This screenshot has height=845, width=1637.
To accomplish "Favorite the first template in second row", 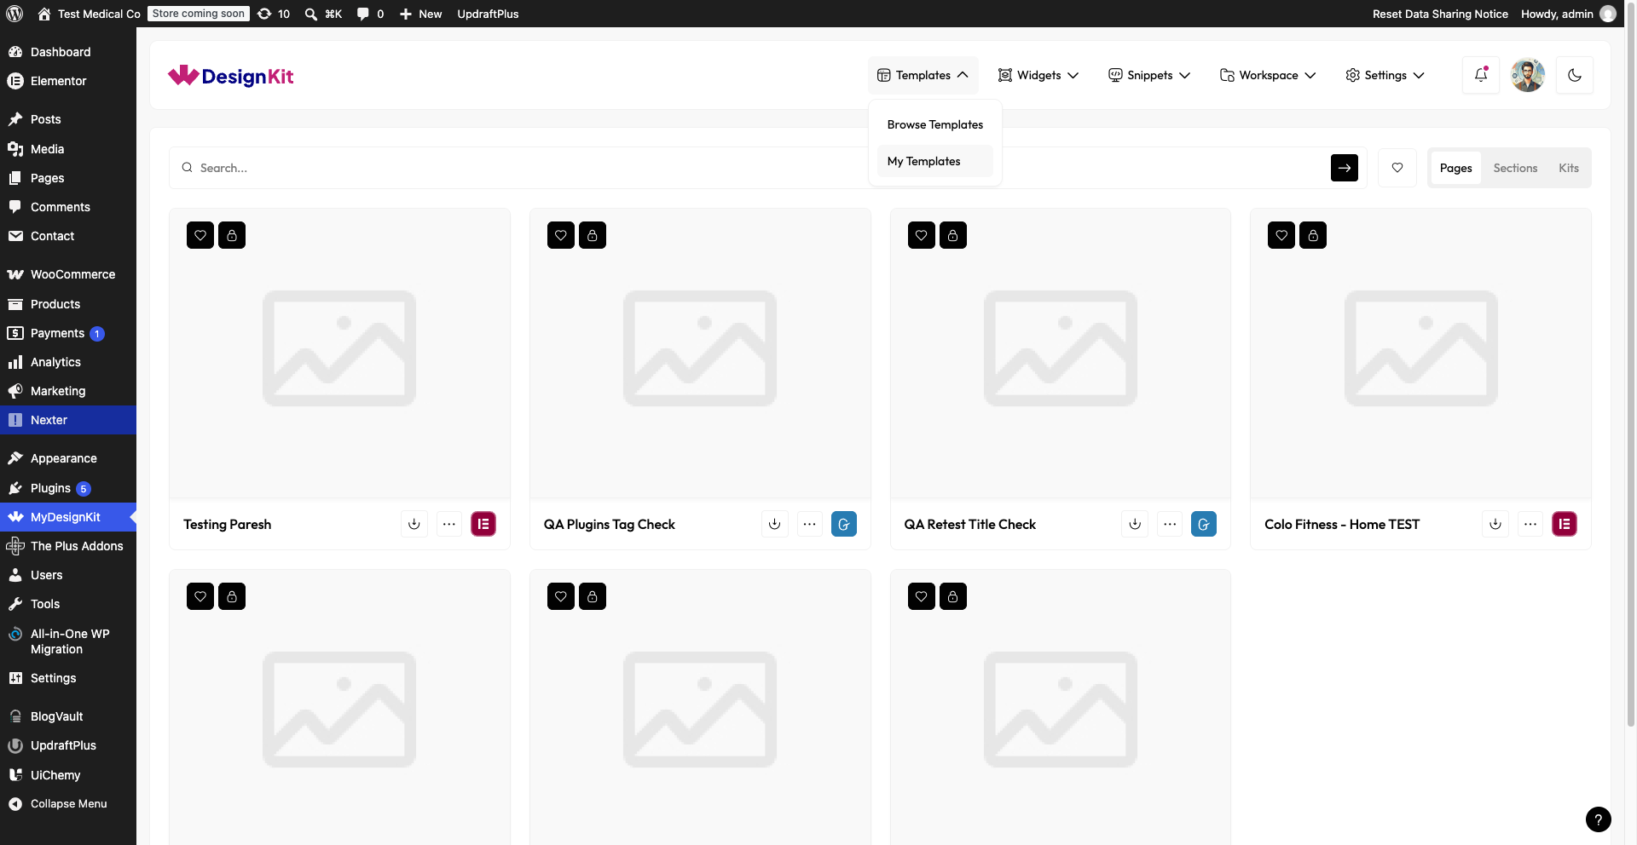I will pos(200,596).
